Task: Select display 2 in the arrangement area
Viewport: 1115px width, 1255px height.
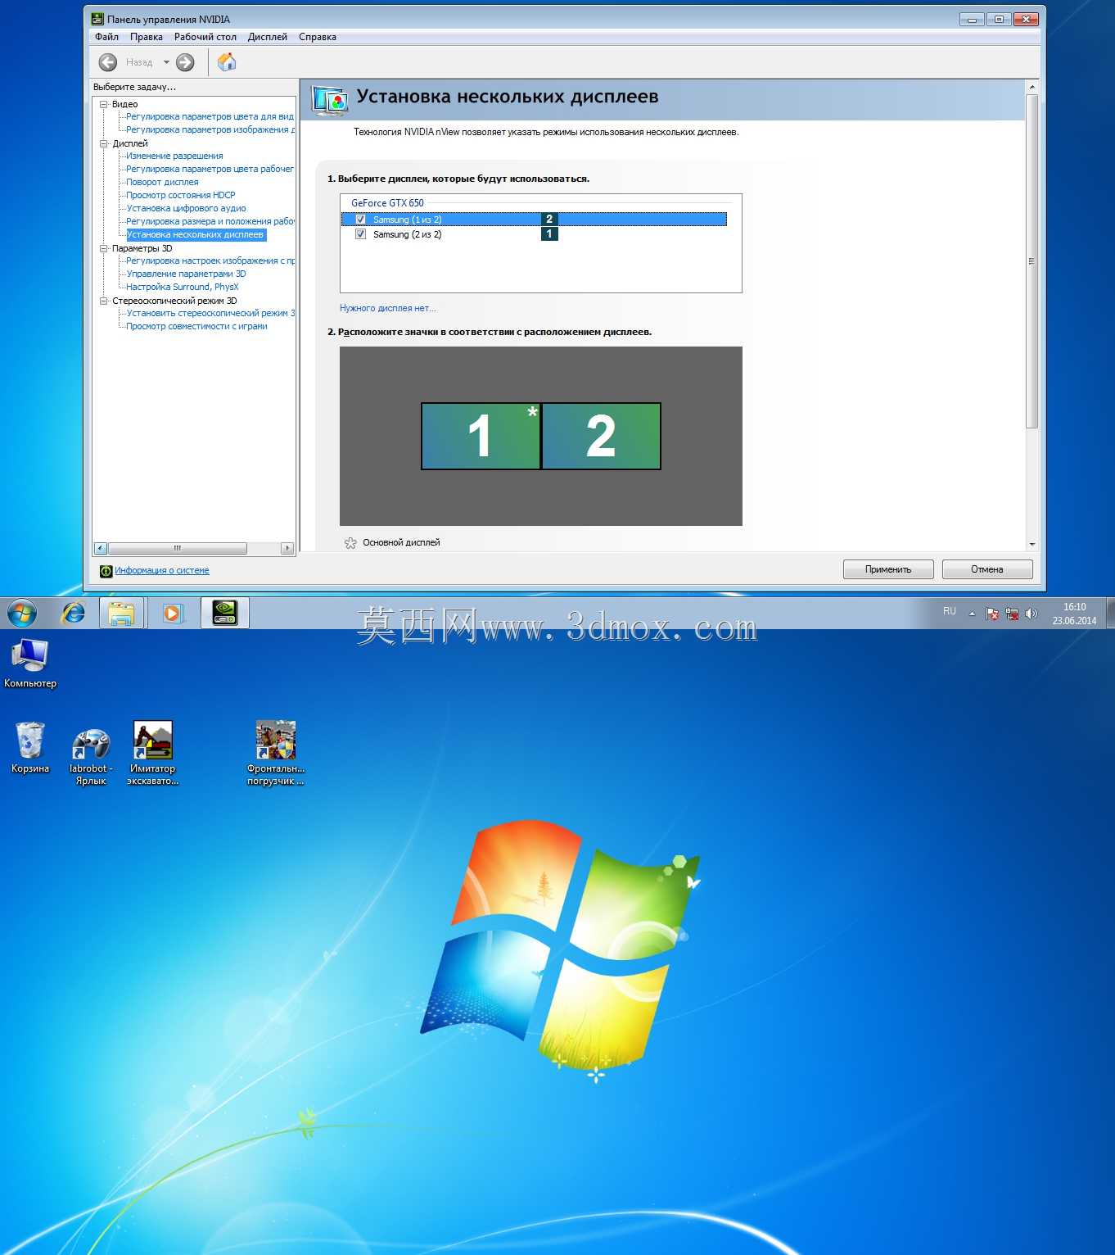Action: point(601,436)
